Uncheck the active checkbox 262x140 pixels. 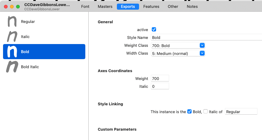154,30
